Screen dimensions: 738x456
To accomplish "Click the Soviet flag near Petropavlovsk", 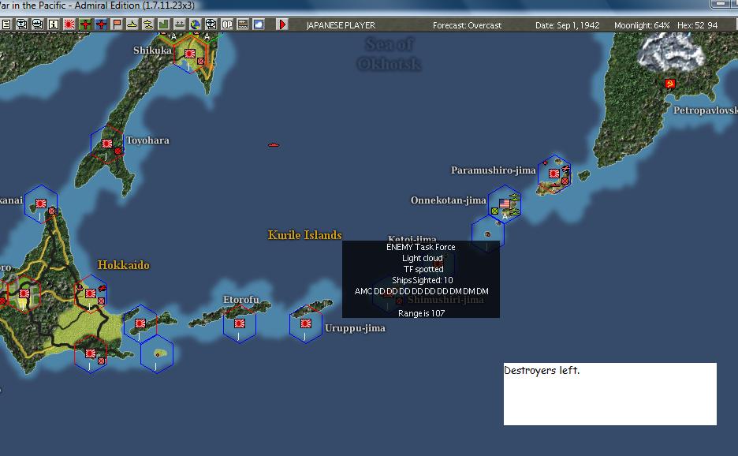I will pos(669,84).
